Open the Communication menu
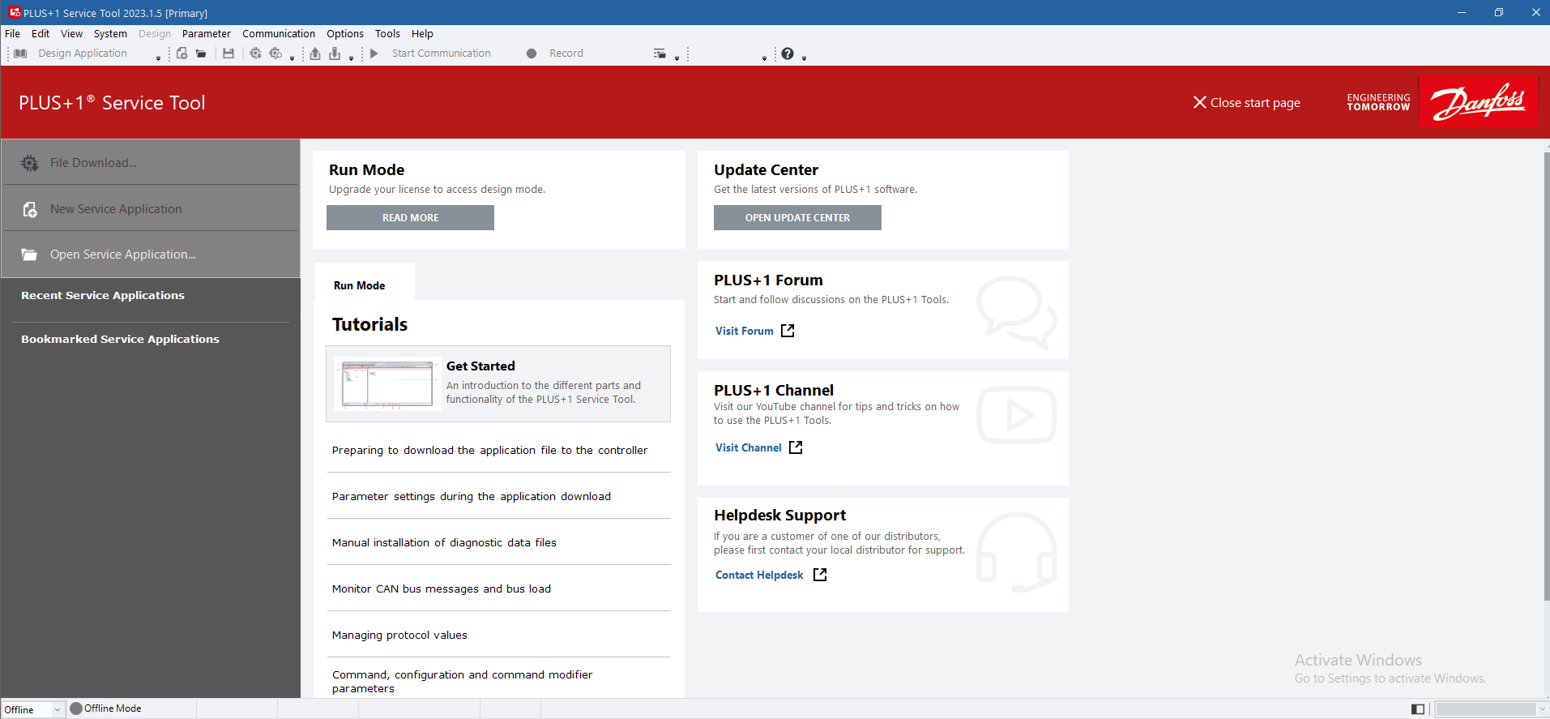This screenshot has height=719, width=1550. click(x=279, y=34)
